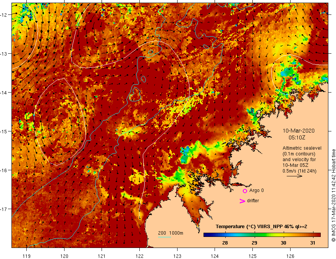Click the IMOS copyright timestamp text

[x=333, y=195]
